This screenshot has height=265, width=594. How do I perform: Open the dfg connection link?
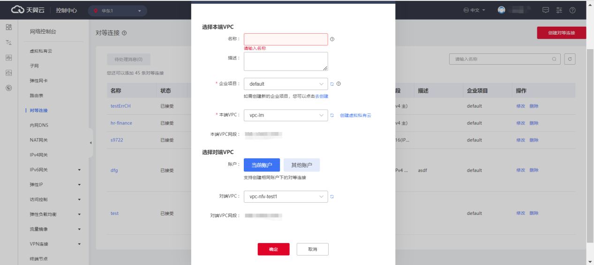coord(114,170)
